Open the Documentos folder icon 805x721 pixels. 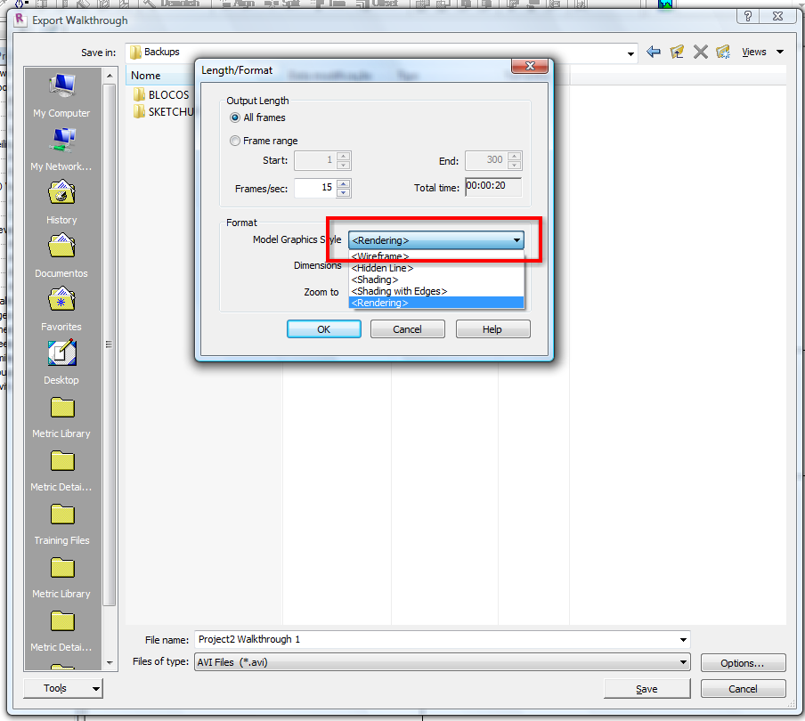[x=62, y=246]
